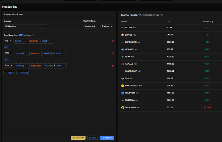
Task: Click TITAN LTP value 4320.90
Action: 171,57
